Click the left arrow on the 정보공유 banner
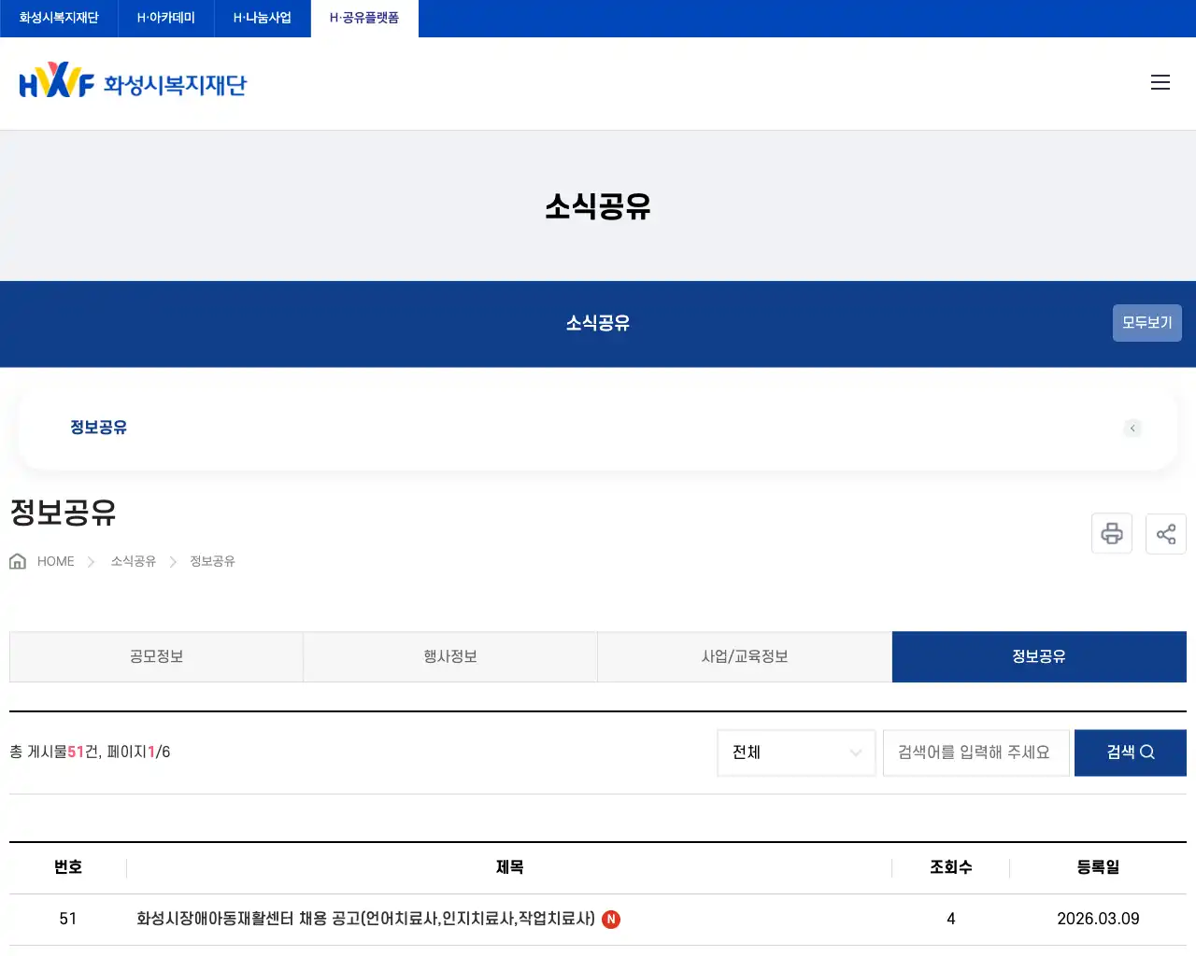The height and width of the screenshot is (956, 1196). tap(1132, 429)
